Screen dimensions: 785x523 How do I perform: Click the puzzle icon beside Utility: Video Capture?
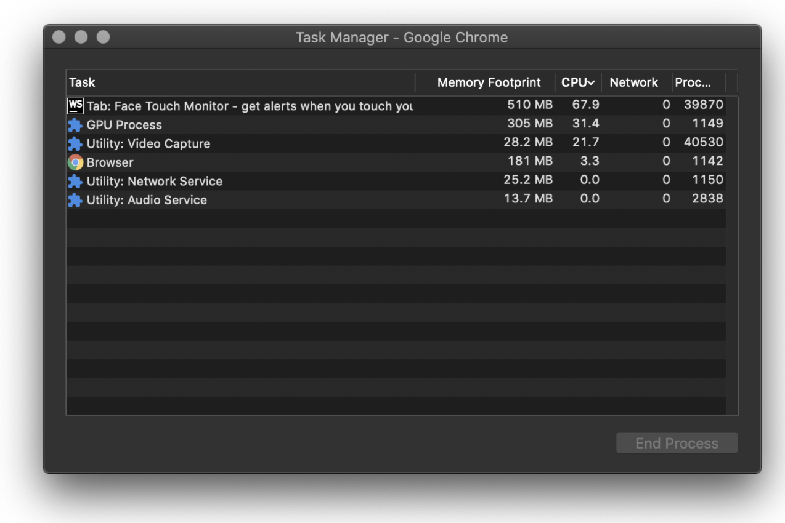(x=75, y=144)
